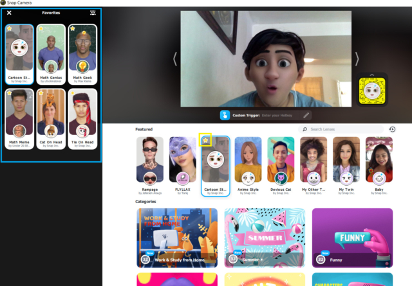Go to next lens with right arrow
412x286 pixels.
tap(357, 58)
